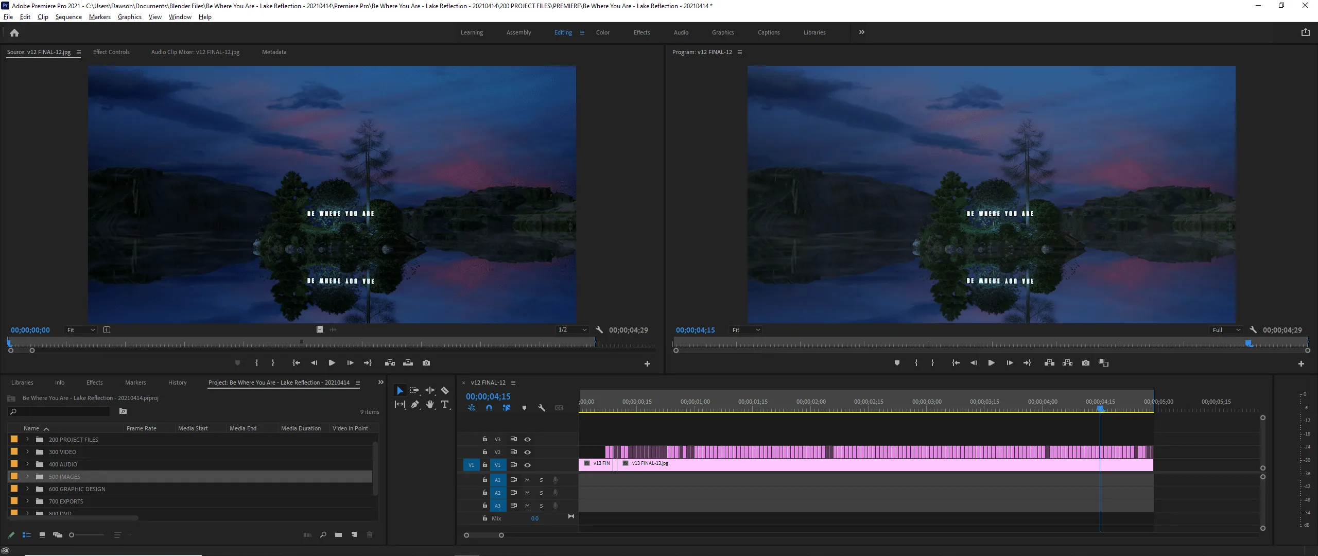
Task: Select the Selection tool arrow
Action: [x=400, y=391]
